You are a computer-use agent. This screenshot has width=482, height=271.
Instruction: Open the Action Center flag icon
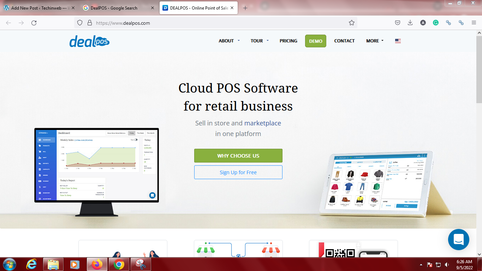[x=430, y=265]
